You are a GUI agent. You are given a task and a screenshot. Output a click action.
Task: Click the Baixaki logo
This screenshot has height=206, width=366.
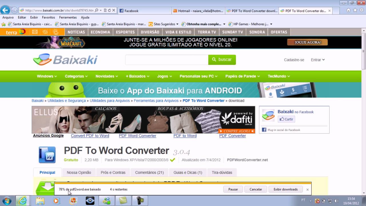(x=65, y=60)
